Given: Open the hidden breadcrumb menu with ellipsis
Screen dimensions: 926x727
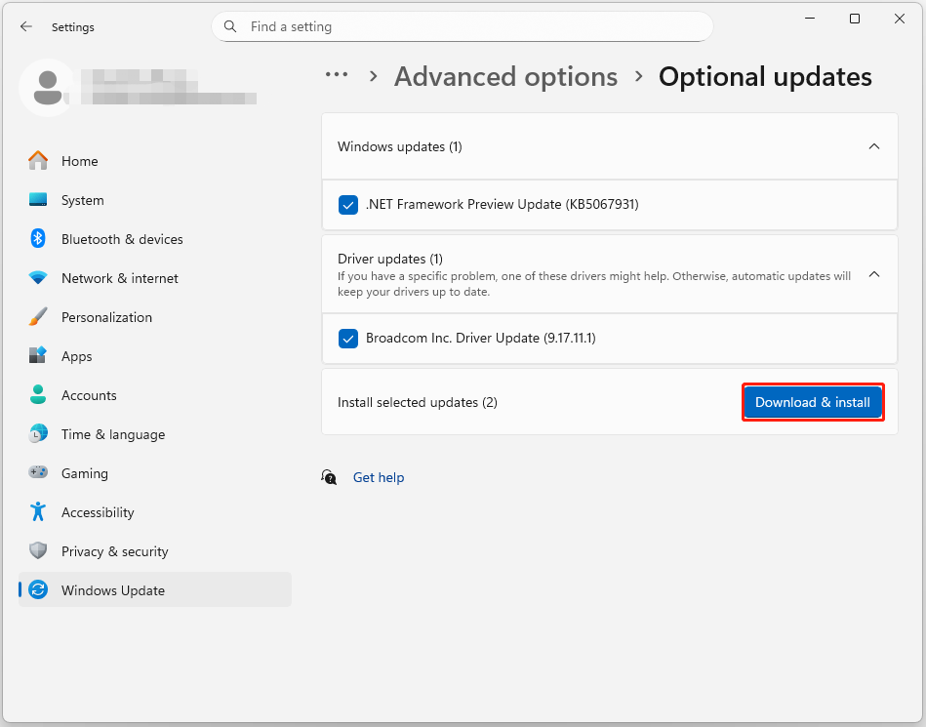Looking at the screenshot, I should 337,74.
